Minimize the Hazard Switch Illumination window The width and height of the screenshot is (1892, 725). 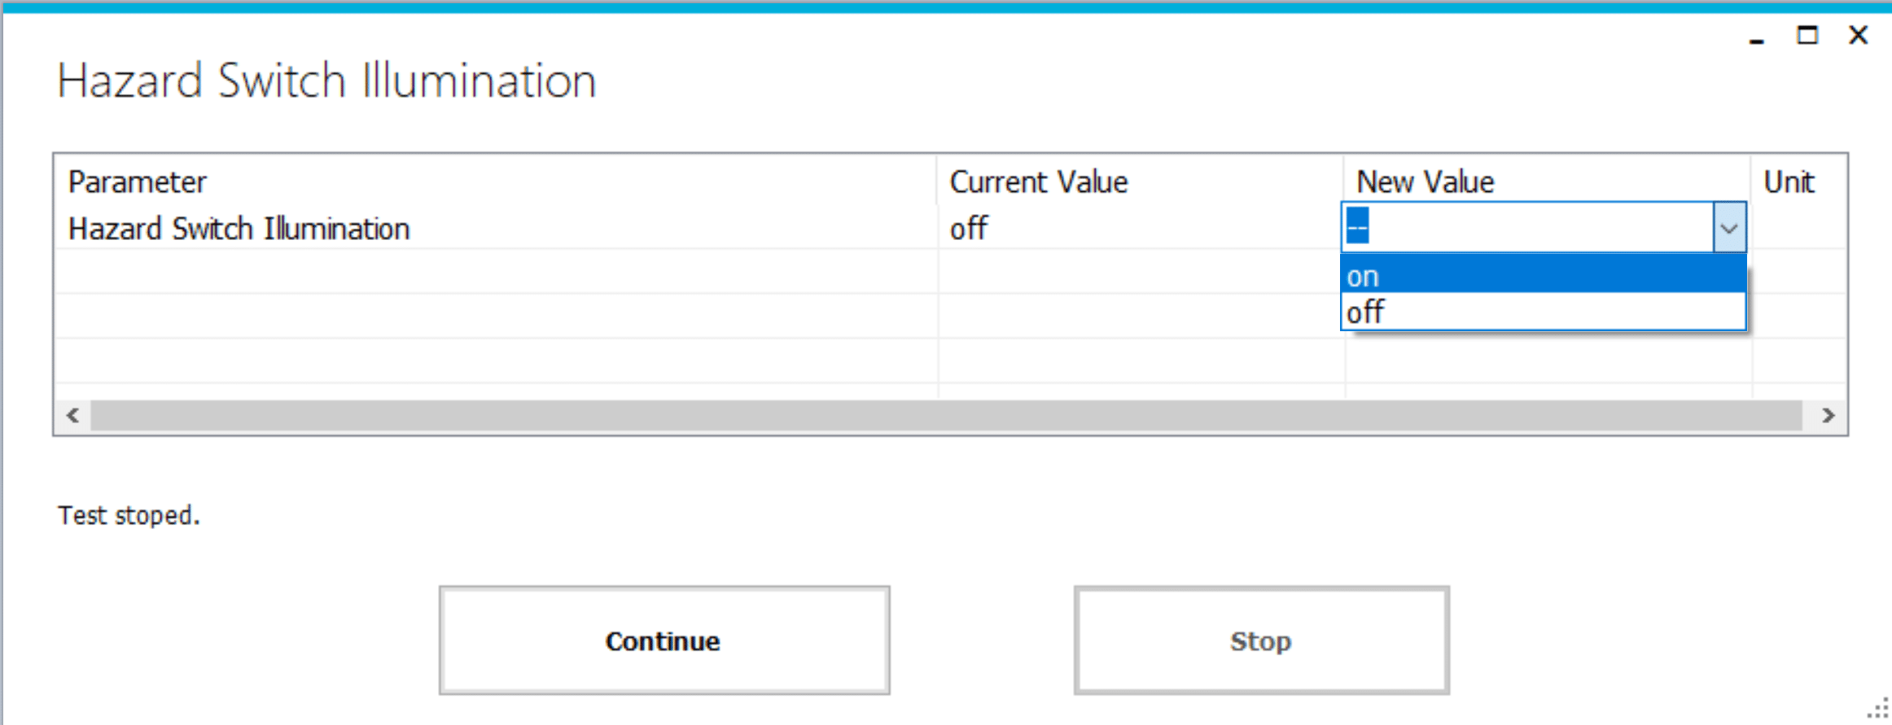coord(1757,37)
